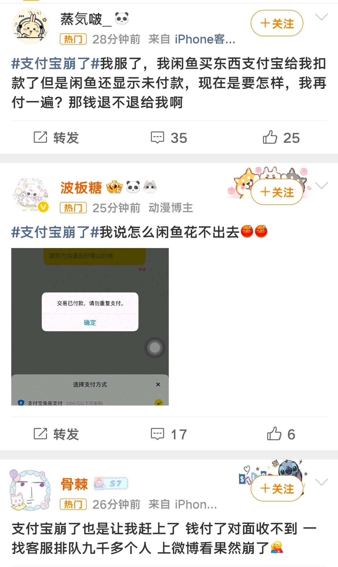Screen dimensions: 338x567
Task: Open username link 波板糖
Action: click(x=81, y=188)
